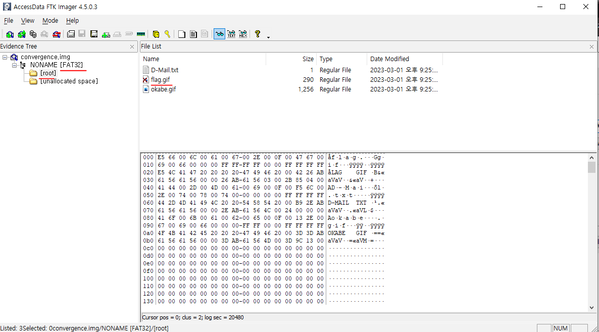This screenshot has height=332, width=599.
Task: Switch preview to Hex mode glasses icon
Action: point(243,34)
